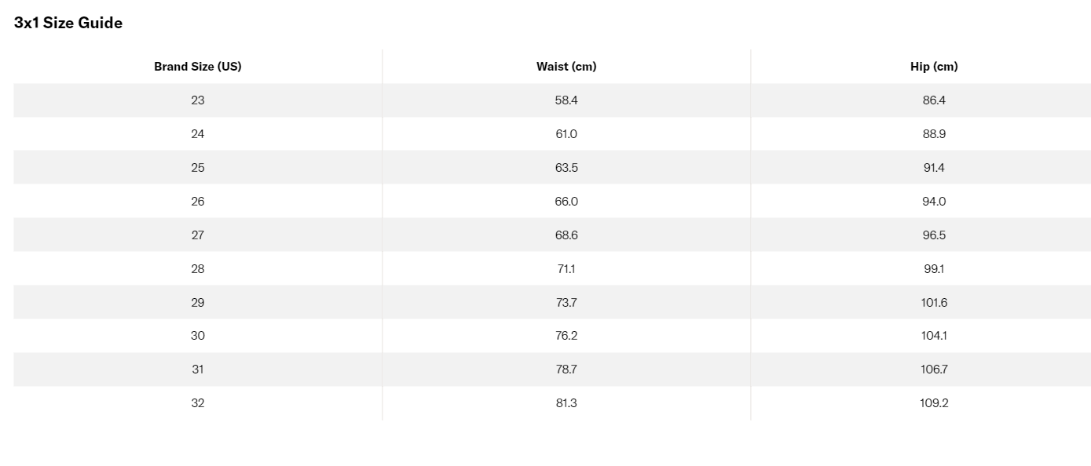Click waist value 68.6
Viewport: 1091px width, 466px height.
coord(566,235)
